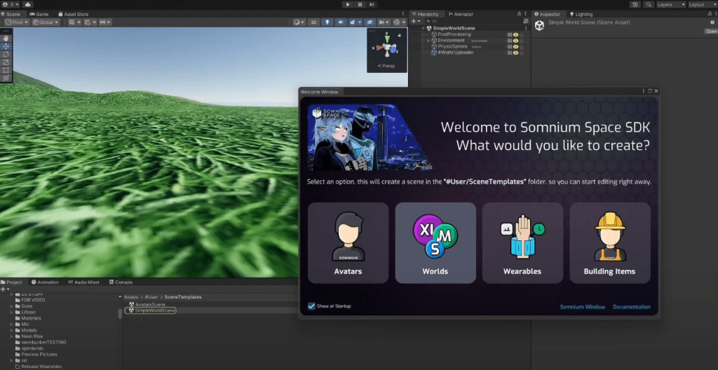Image resolution: width=718 pixels, height=370 pixels.
Task: Select the Rotate tool
Action: 6,54
